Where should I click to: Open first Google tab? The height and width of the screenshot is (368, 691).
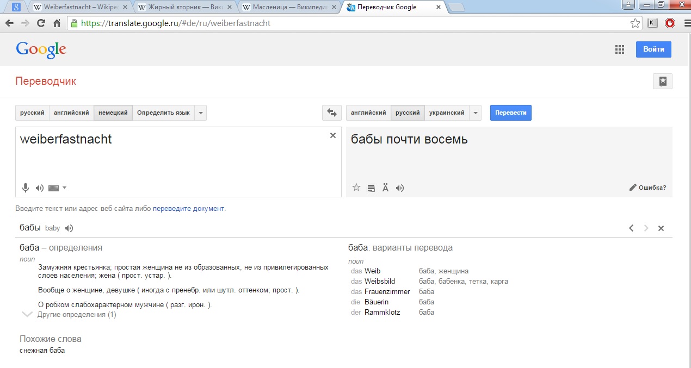coord(17,8)
